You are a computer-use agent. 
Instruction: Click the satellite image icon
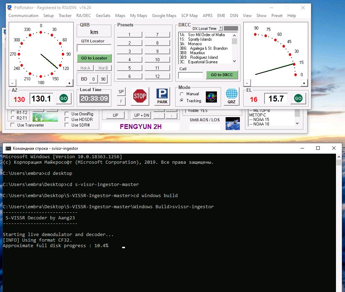tap(233, 124)
